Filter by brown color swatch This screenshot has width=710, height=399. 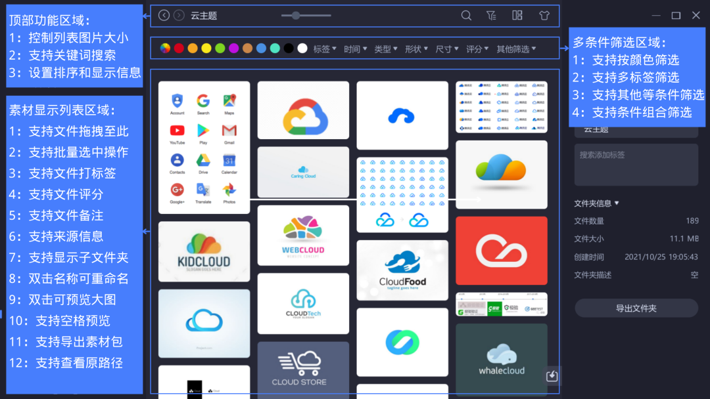(x=247, y=49)
